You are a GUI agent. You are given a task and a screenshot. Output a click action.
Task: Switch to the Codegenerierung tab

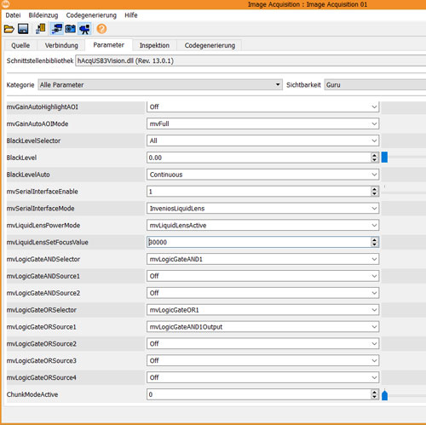[x=210, y=45]
